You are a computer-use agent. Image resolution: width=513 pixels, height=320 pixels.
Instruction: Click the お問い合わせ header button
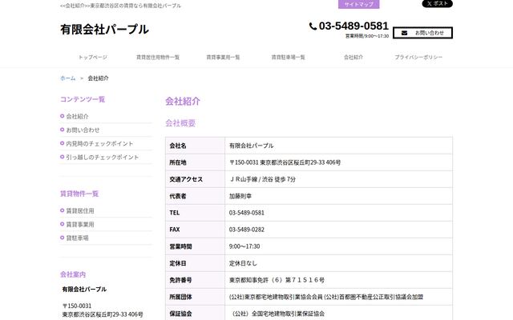[422, 33]
